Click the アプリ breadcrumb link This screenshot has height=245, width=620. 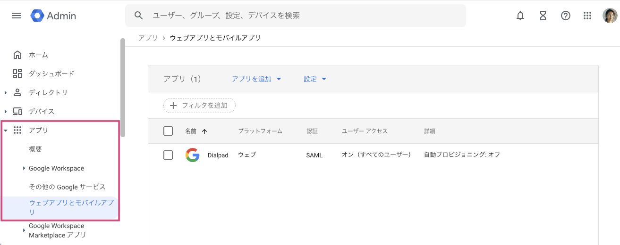coord(148,38)
